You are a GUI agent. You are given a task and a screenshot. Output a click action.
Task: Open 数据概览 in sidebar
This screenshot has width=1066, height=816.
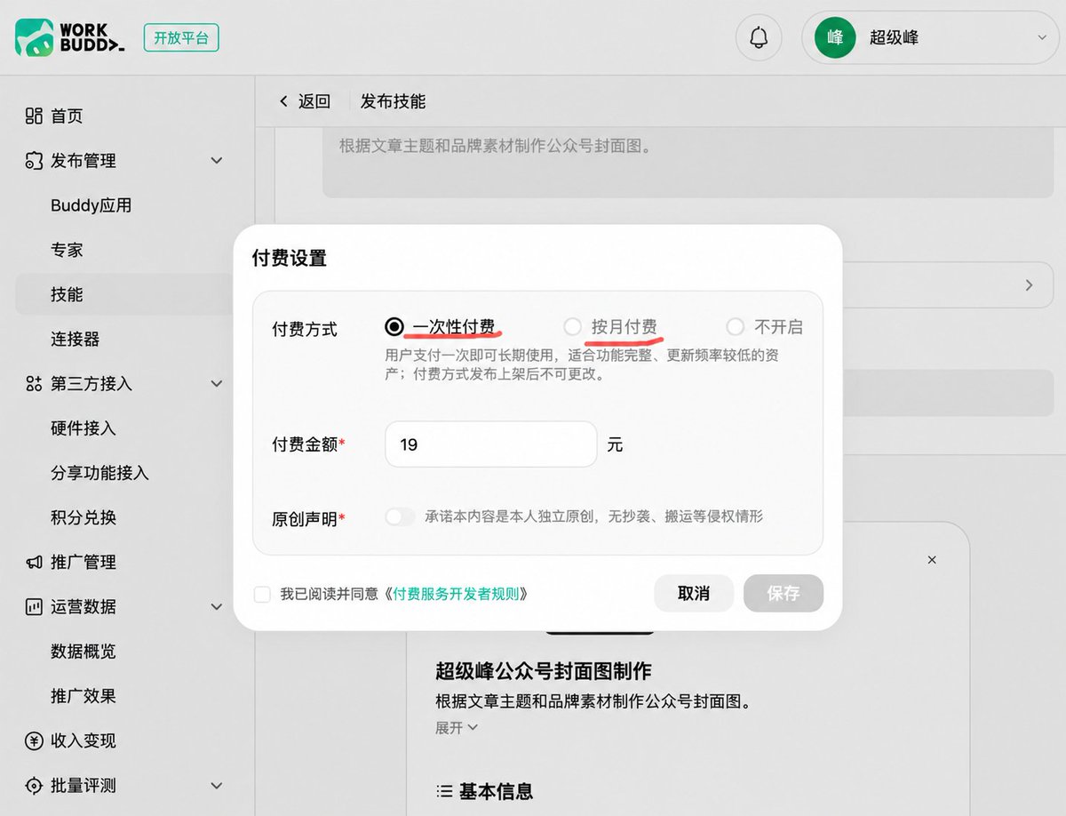coord(84,652)
